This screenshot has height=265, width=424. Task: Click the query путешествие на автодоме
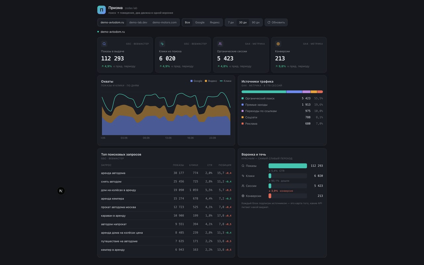click(119, 241)
